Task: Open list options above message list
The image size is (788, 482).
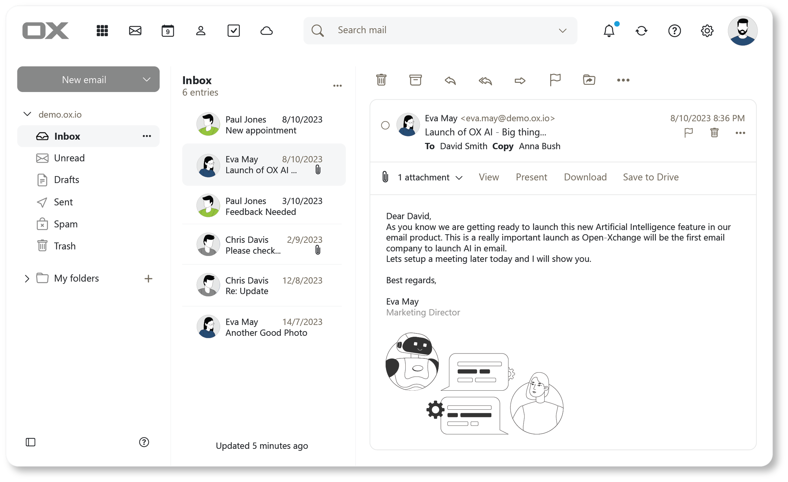Action: pyautogui.click(x=338, y=86)
